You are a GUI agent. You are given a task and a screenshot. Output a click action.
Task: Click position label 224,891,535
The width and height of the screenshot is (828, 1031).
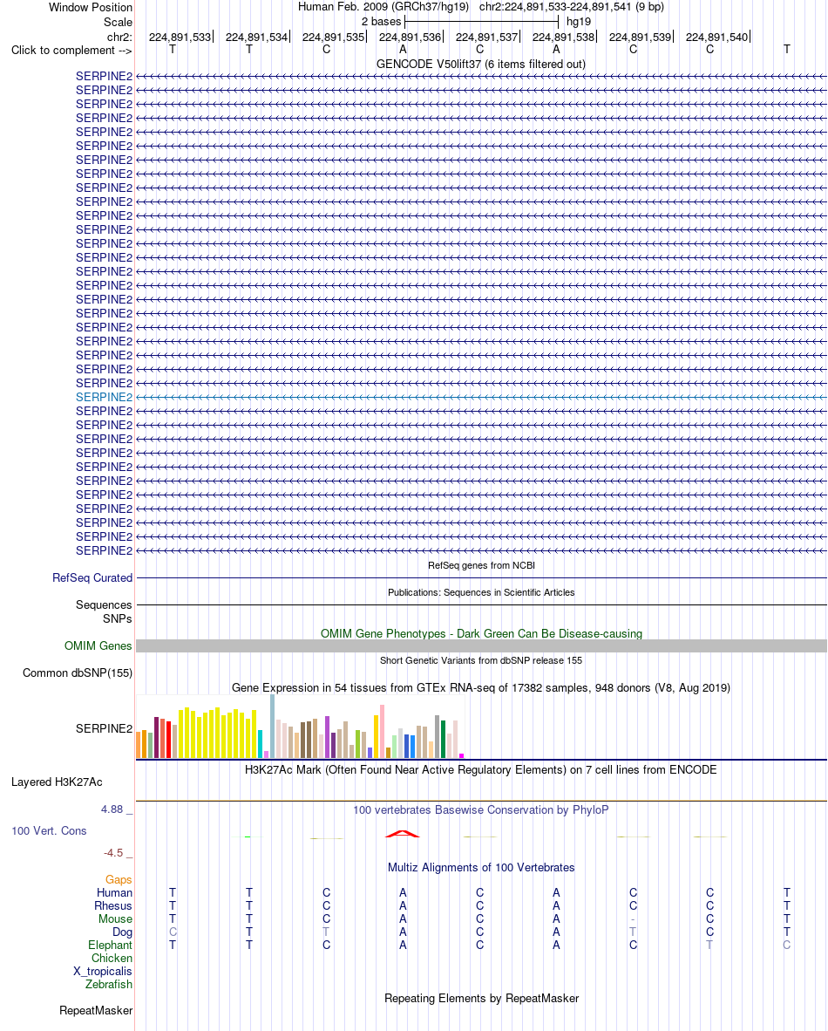click(x=333, y=37)
